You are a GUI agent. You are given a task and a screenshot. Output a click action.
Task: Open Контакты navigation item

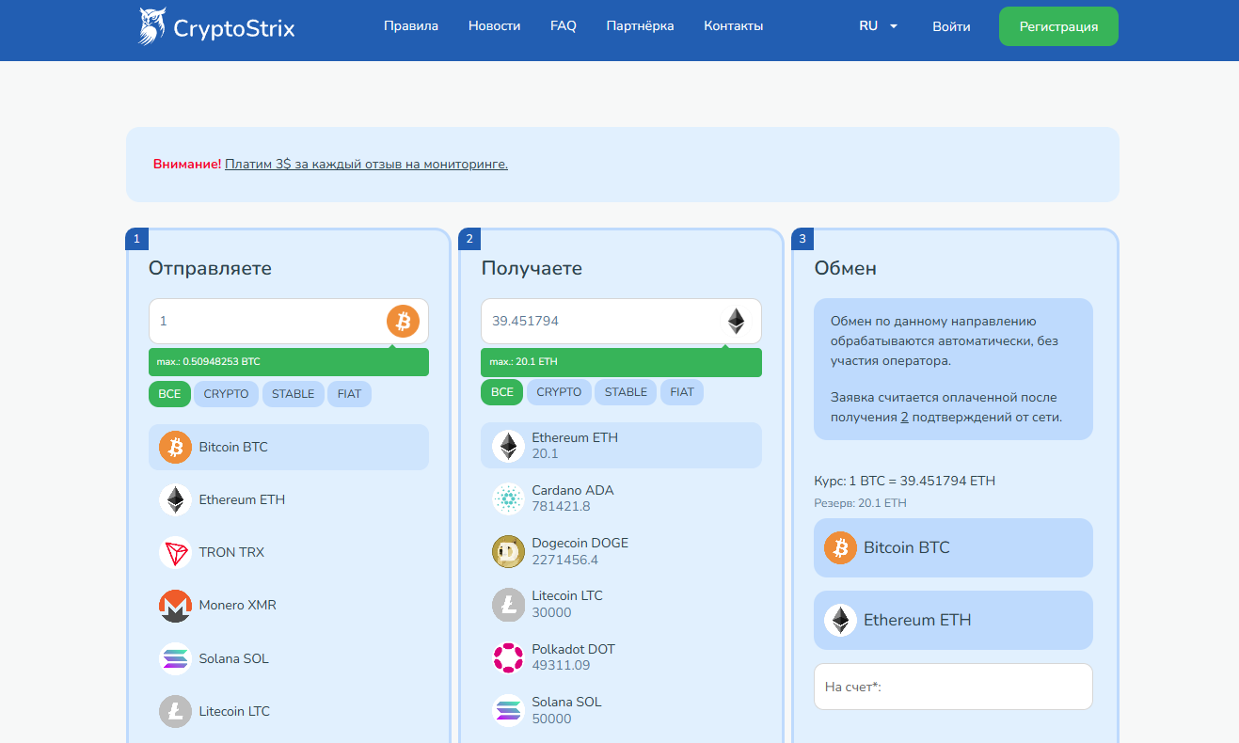(734, 26)
